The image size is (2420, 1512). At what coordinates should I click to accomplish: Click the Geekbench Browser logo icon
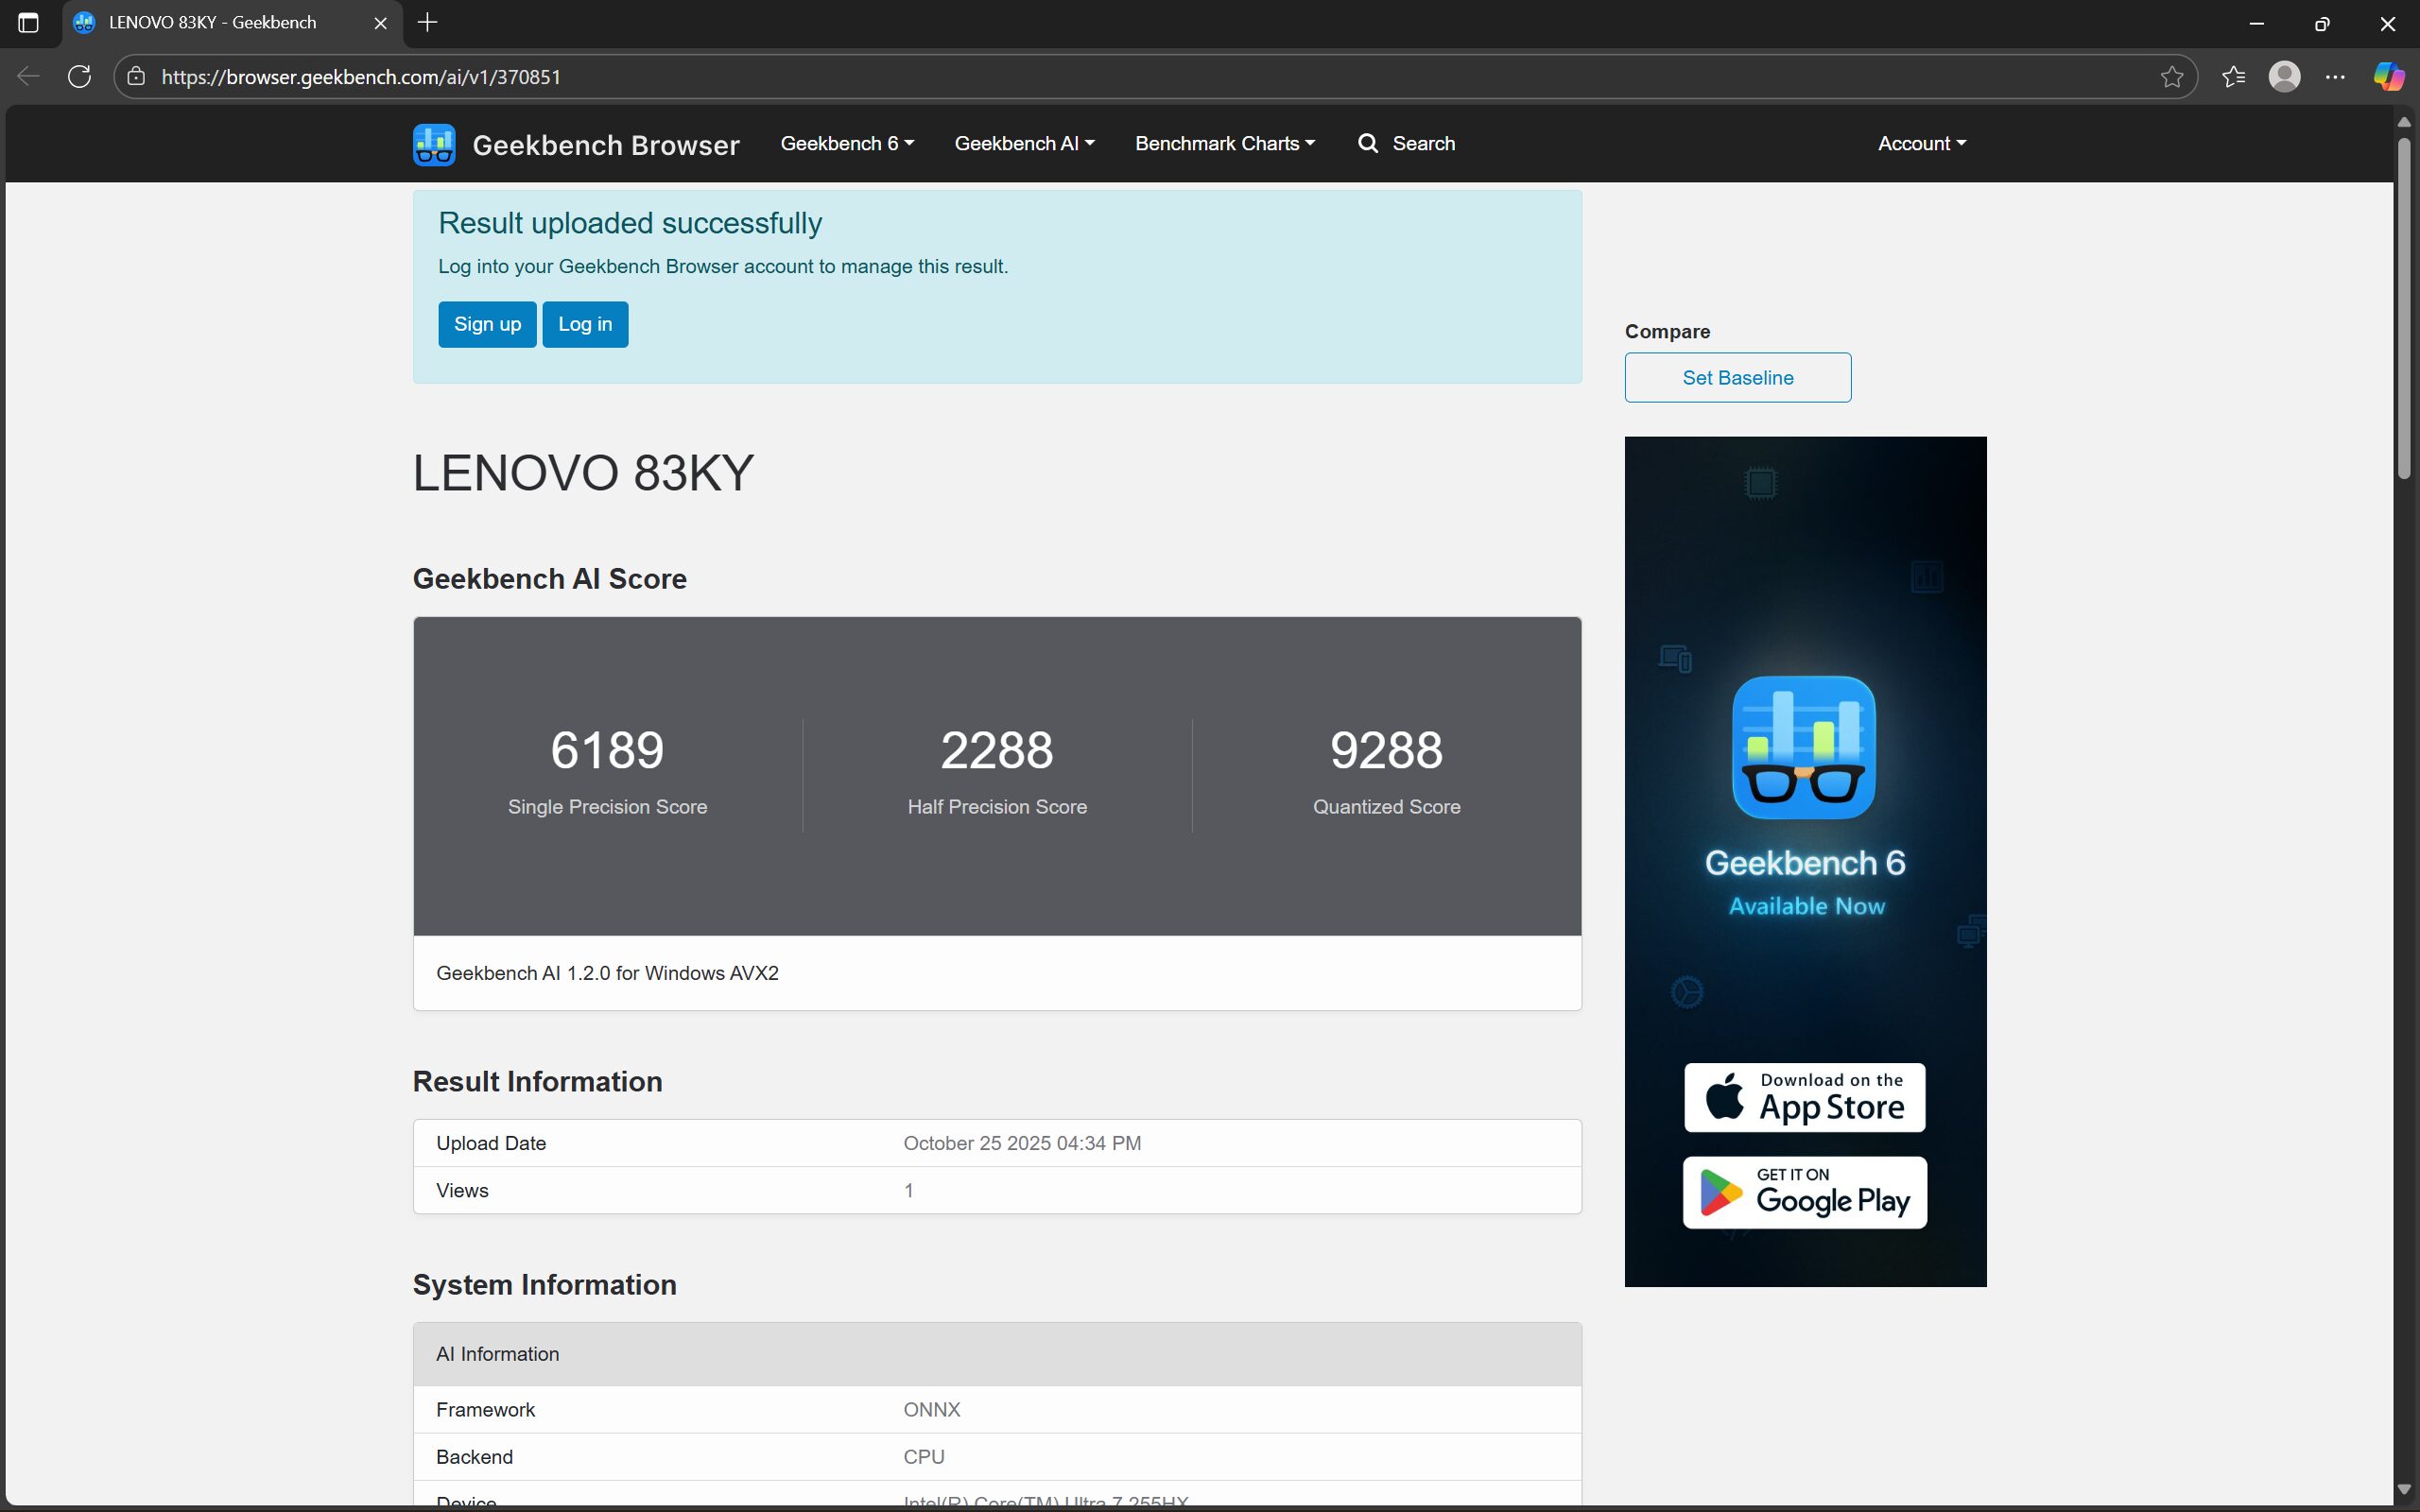click(433, 144)
